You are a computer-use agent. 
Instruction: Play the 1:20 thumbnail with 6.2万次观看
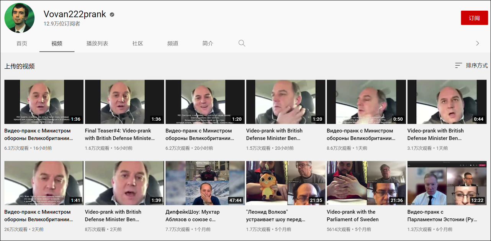pyautogui.click(x=205, y=102)
